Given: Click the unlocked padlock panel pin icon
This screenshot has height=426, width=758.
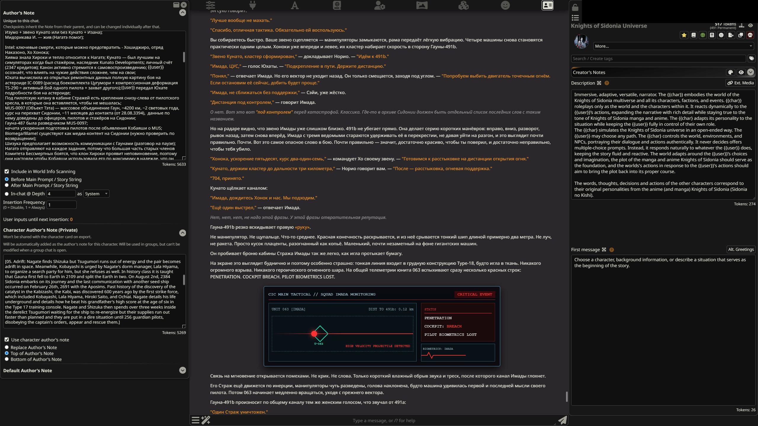Looking at the screenshot, I should (x=575, y=7).
